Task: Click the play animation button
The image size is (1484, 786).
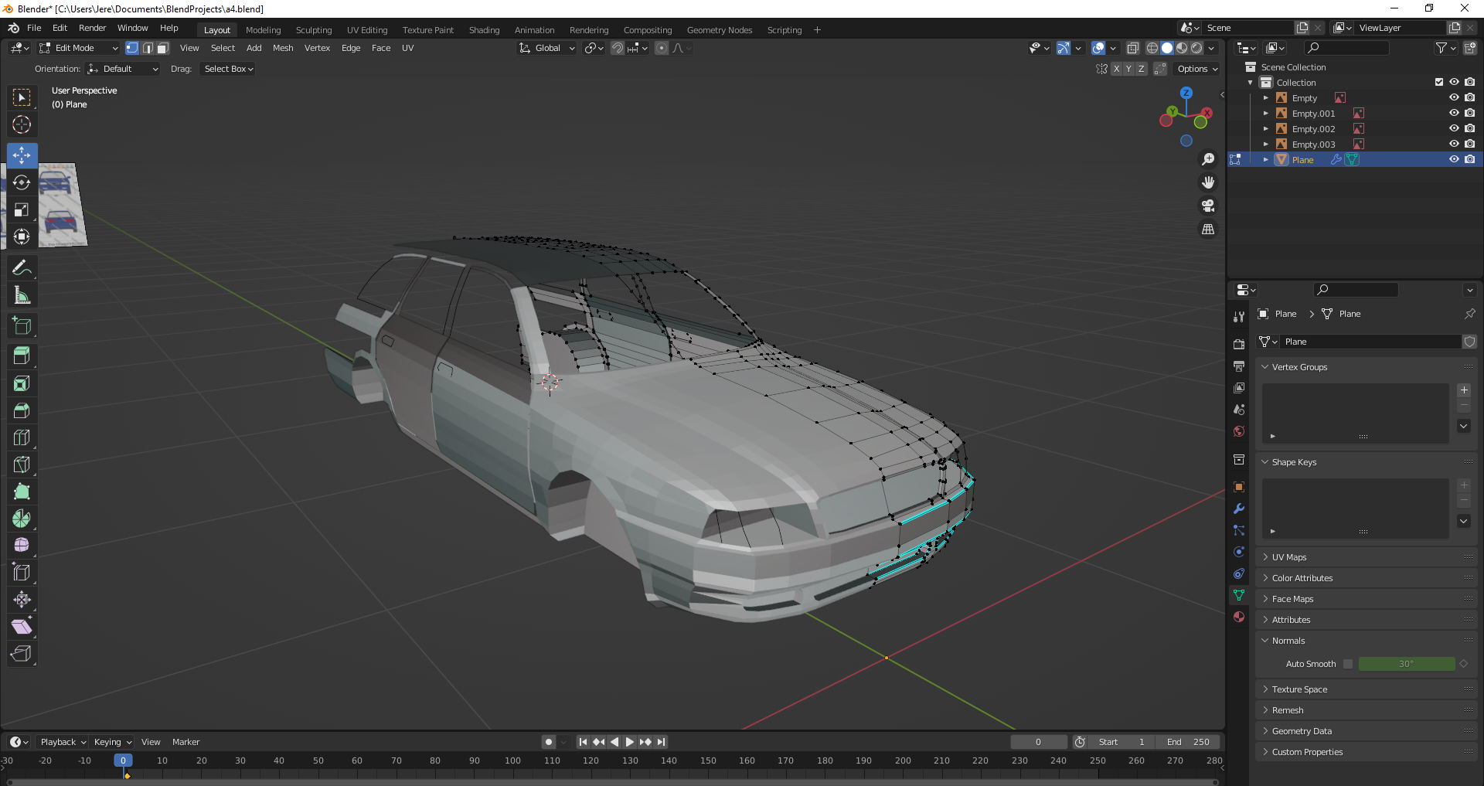Action: [630, 742]
